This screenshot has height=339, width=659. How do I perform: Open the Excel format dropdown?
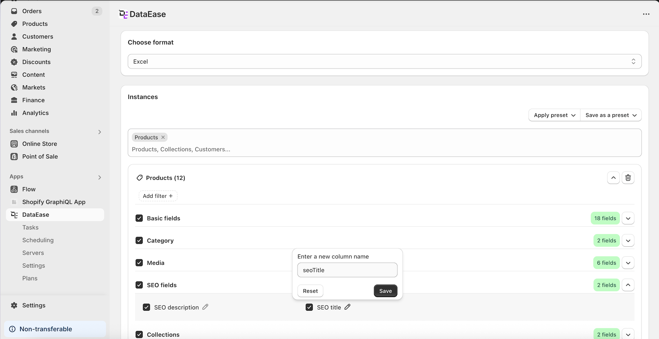tap(385, 62)
